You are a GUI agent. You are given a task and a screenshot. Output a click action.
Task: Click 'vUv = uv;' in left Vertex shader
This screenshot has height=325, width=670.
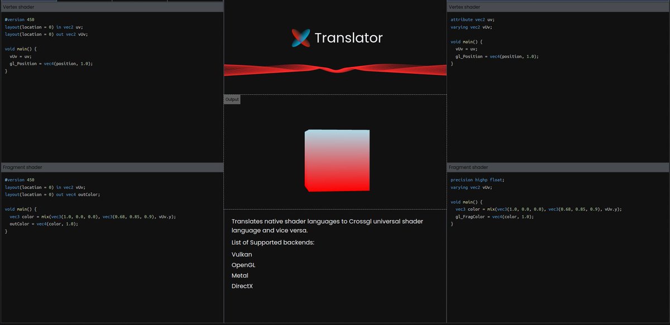[21, 56]
